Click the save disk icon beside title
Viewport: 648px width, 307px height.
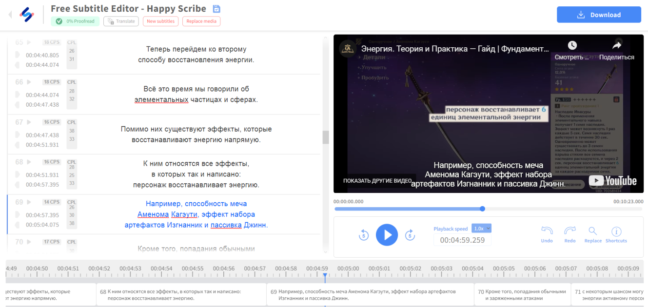(217, 9)
